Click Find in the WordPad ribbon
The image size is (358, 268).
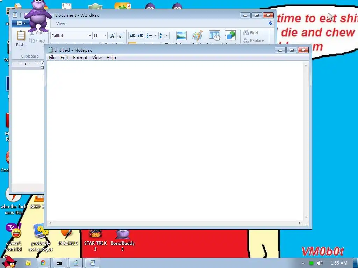click(251, 33)
